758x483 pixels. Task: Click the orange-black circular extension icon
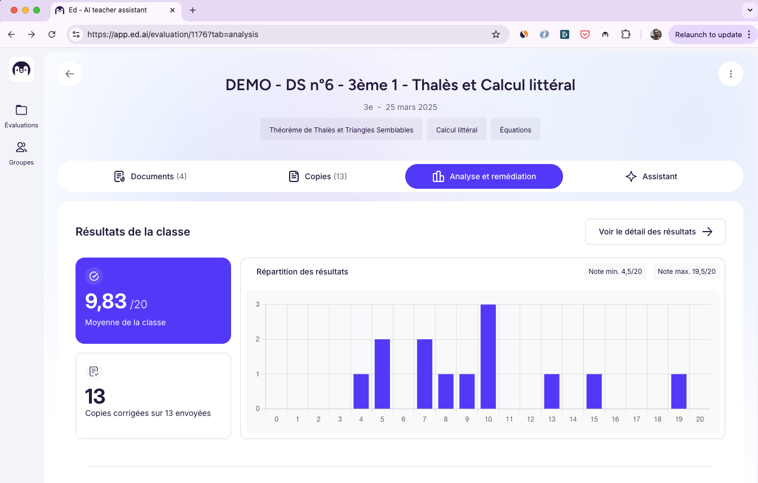[x=524, y=34]
